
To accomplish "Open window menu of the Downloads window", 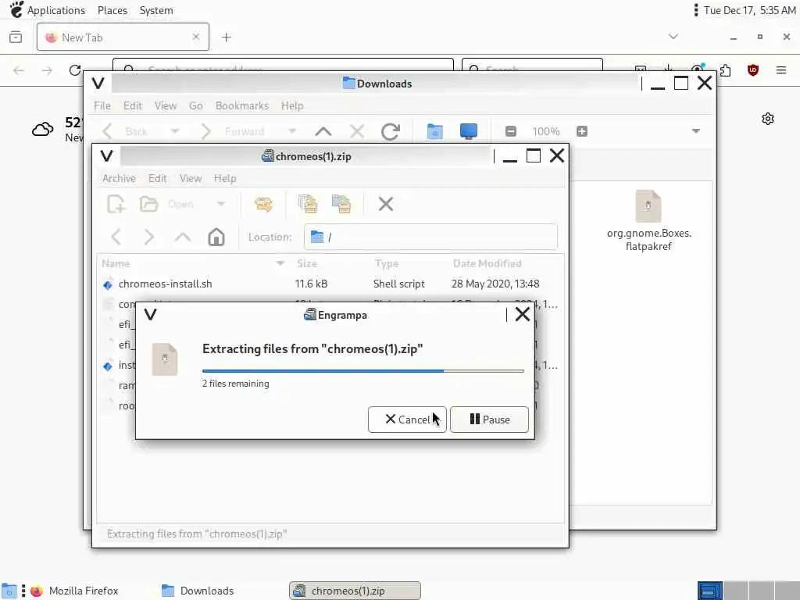I will pos(98,83).
